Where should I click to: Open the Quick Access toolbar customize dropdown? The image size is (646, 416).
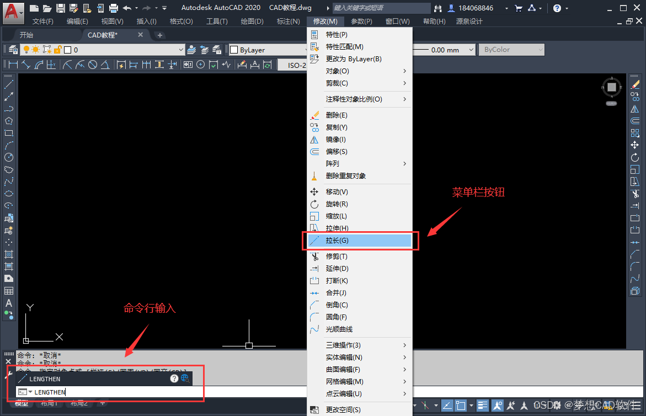click(164, 8)
